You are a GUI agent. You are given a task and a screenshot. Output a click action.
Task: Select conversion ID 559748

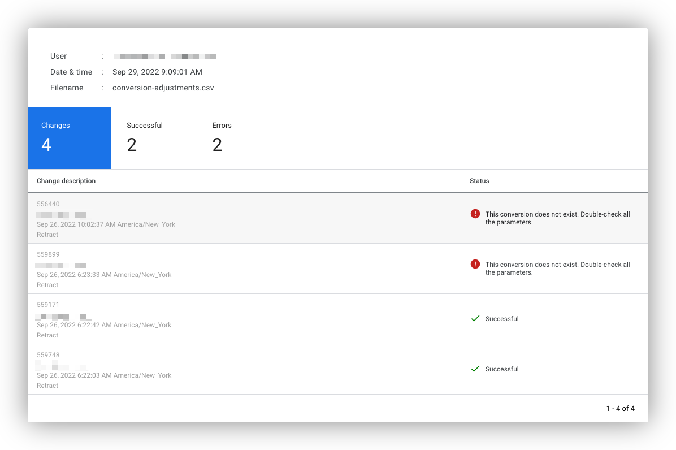click(48, 355)
